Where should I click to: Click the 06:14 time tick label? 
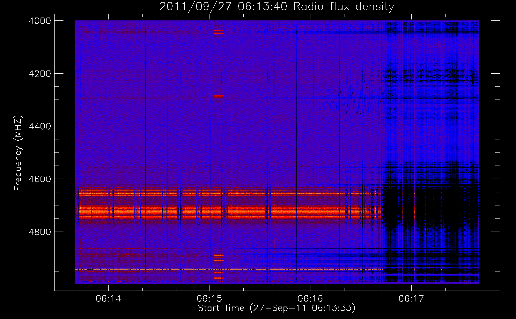coord(108,299)
